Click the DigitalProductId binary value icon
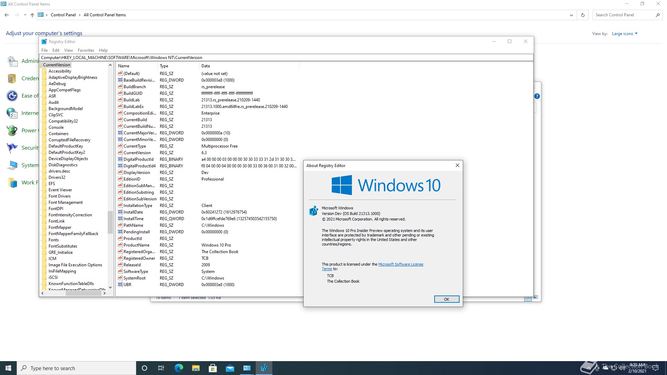Viewport: 667px width, 375px height. 120,159
